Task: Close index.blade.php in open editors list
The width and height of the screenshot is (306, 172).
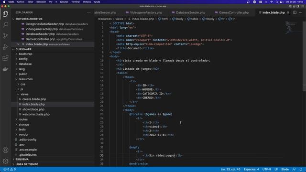Action: click(18, 44)
